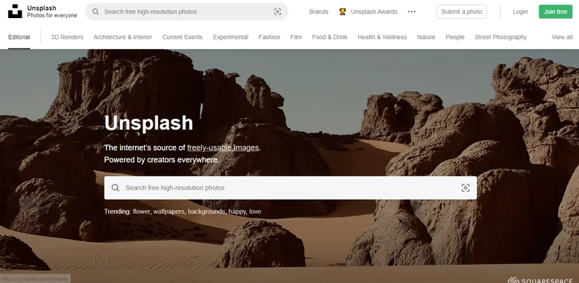This screenshot has width=579, height=283.
Task: Focus the hero search photos field
Action: point(290,187)
